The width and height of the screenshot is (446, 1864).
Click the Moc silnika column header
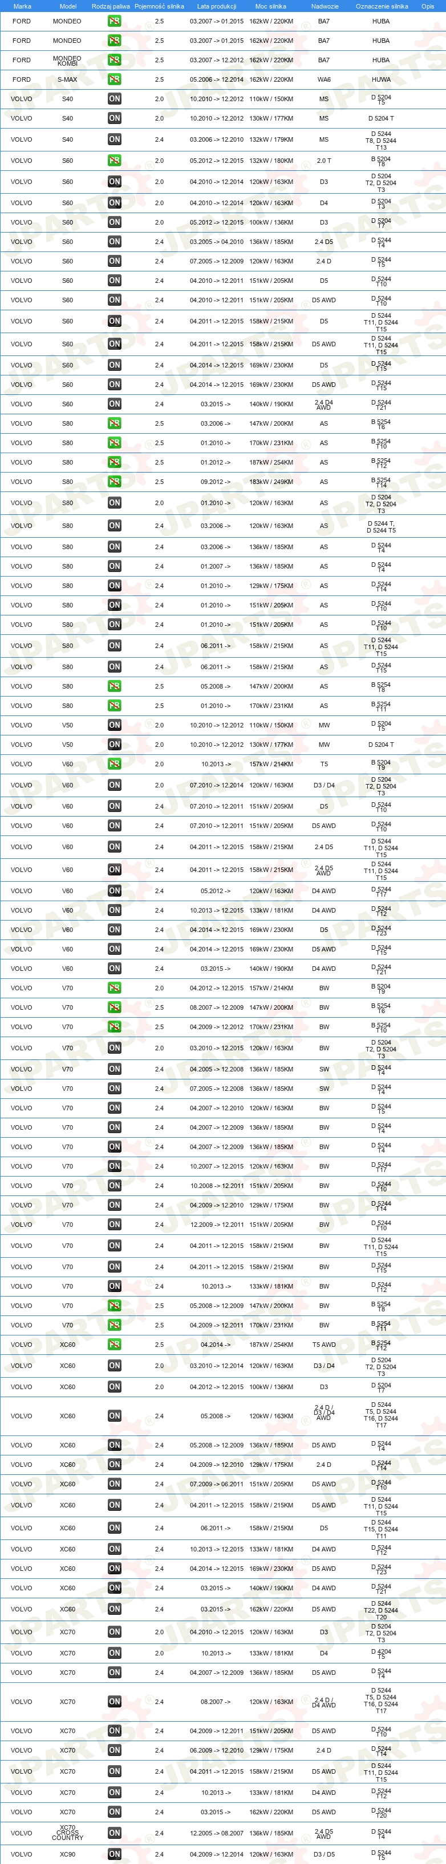(x=271, y=6)
